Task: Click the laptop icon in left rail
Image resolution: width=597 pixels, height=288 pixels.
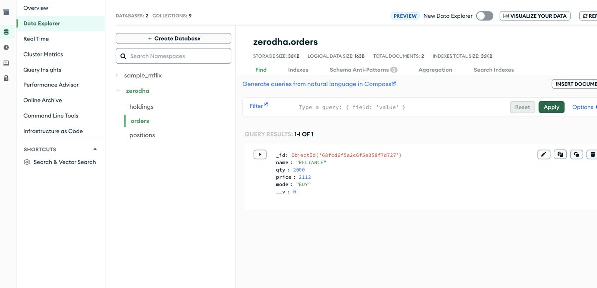Action: click(x=6, y=63)
